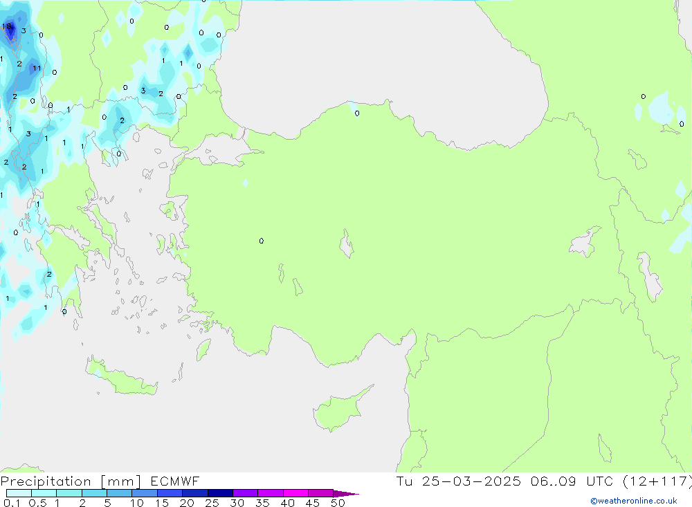Click the "35" legend scale label

pyautogui.click(x=262, y=503)
